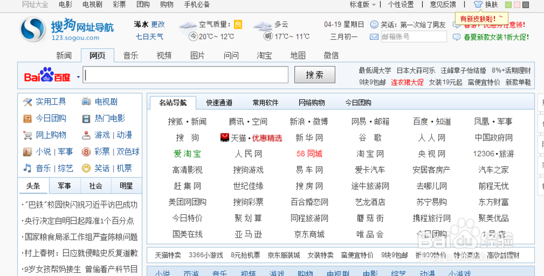Click the today's rainy weather icon
This screenshot has height=276, width=544.
(x=188, y=26)
